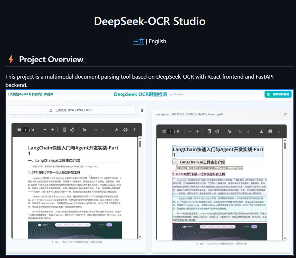
Task: Click rotate icon in left PDF toolbar
Action: tap(72, 130)
